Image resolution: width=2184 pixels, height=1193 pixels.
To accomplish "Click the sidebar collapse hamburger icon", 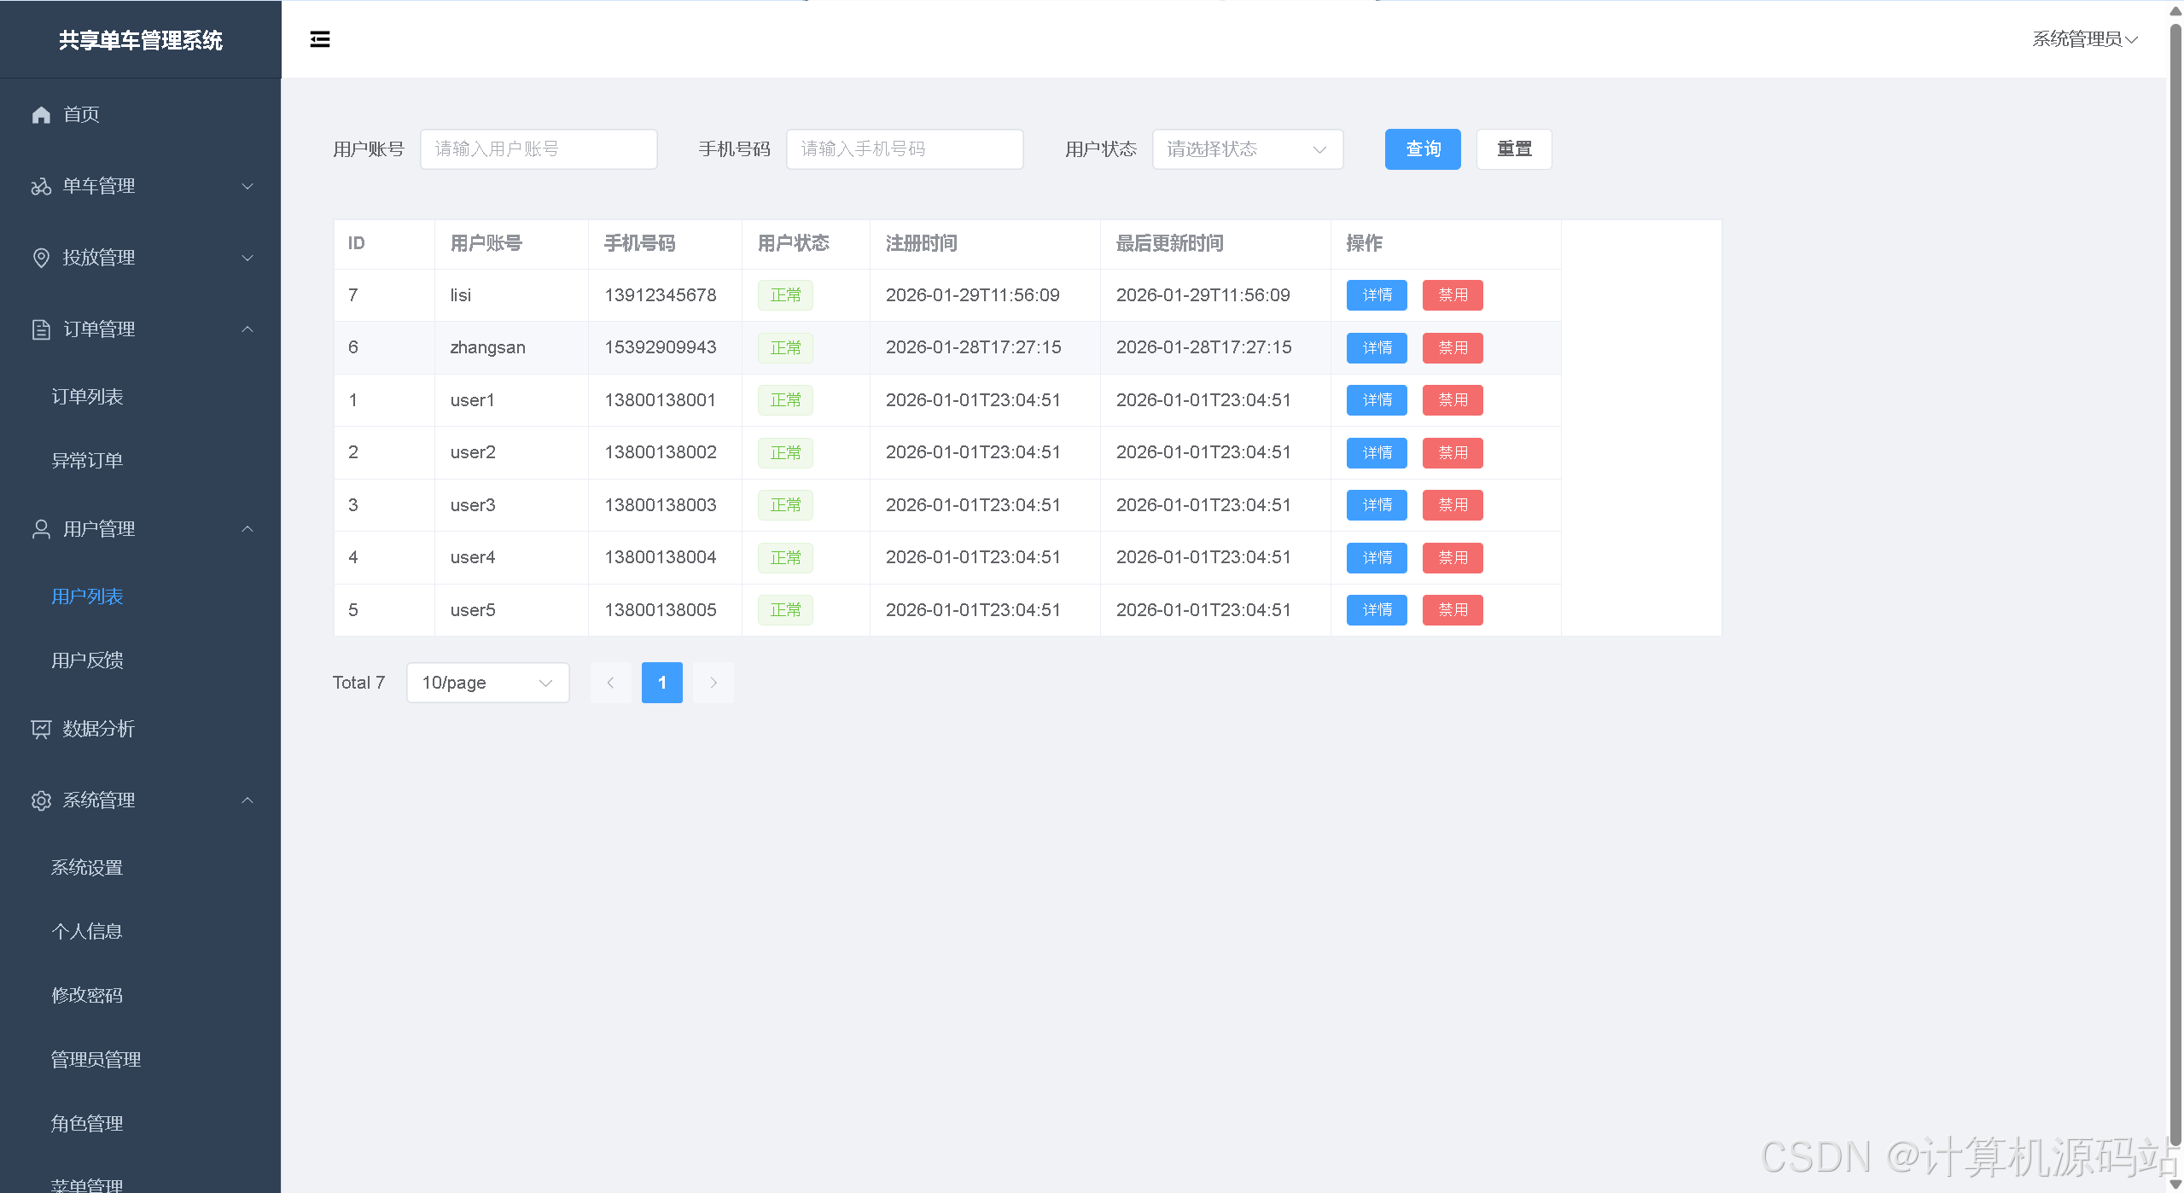I will click(x=319, y=39).
